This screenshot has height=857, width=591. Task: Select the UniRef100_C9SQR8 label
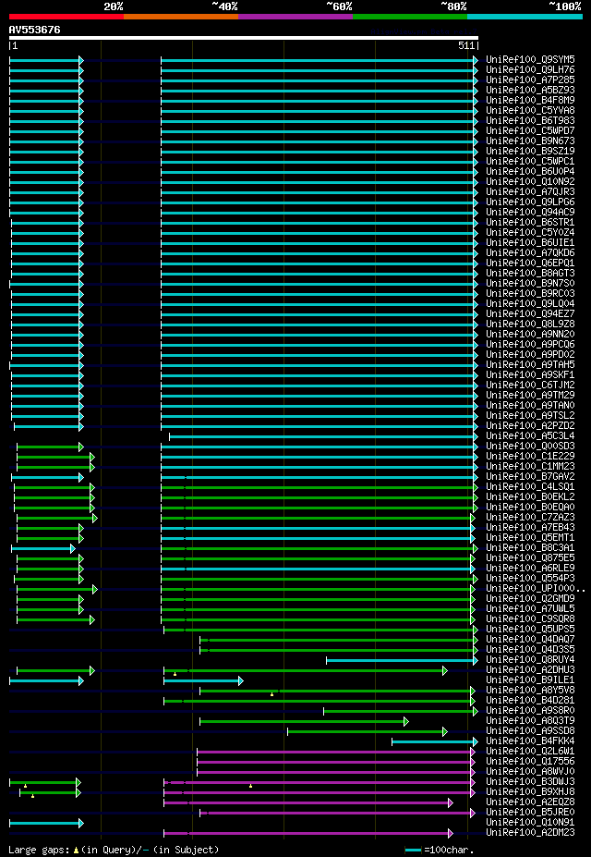[530, 619]
